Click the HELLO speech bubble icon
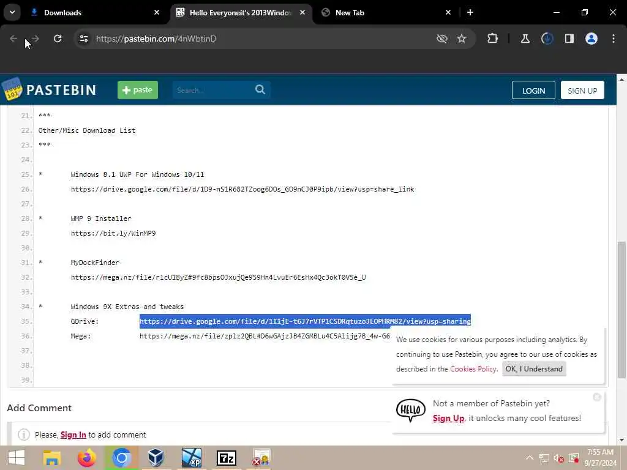 click(411, 410)
